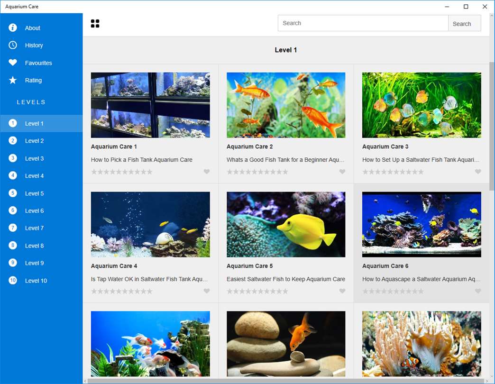This screenshot has height=384, width=495.
Task: Switch to Level 3 label in sidebar
Action: click(x=35, y=158)
